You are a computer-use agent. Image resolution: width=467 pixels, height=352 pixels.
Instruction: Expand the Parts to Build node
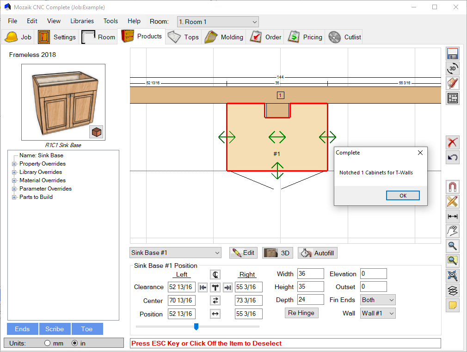(x=14, y=197)
